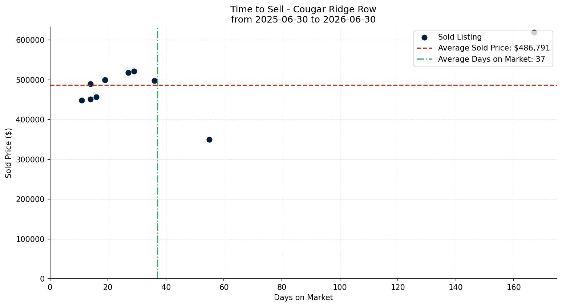Click the sold listing point at 19 days
The height and width of the screenshot is (307, 562).
point(105,80)
